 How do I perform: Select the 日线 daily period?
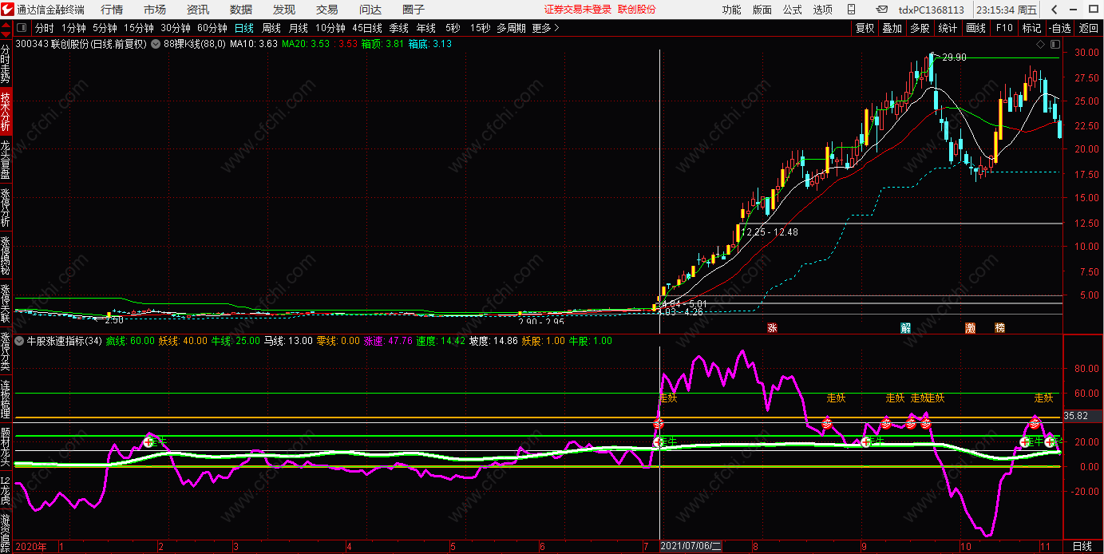(x=244, y=28)
